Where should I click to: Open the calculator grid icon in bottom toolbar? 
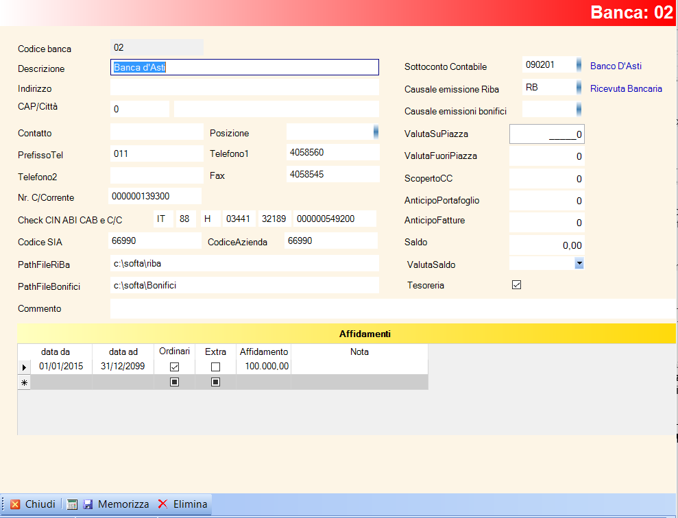tap(72, 504)
